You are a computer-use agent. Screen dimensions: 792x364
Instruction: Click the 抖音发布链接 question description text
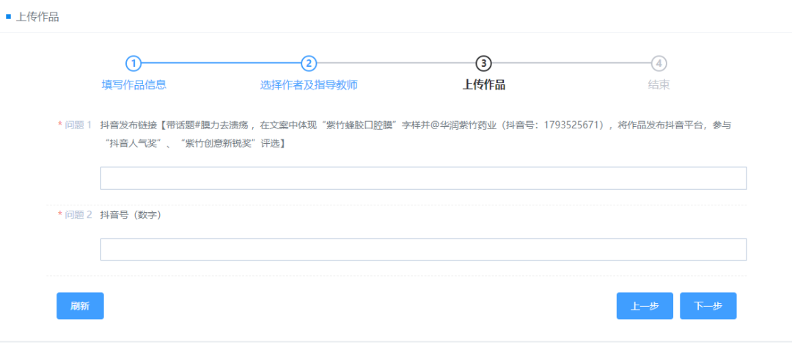[416, 134]
